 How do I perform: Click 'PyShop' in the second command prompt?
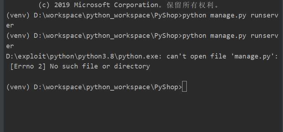[166, 36]
